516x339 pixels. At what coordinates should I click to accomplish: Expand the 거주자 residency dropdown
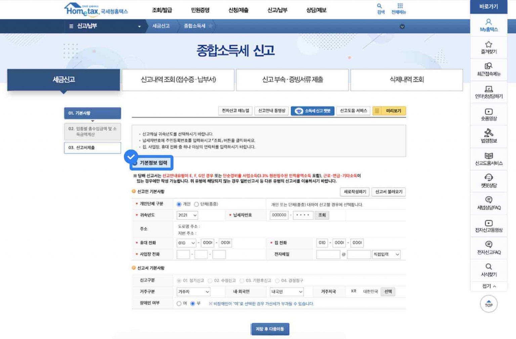coord(193,292)
